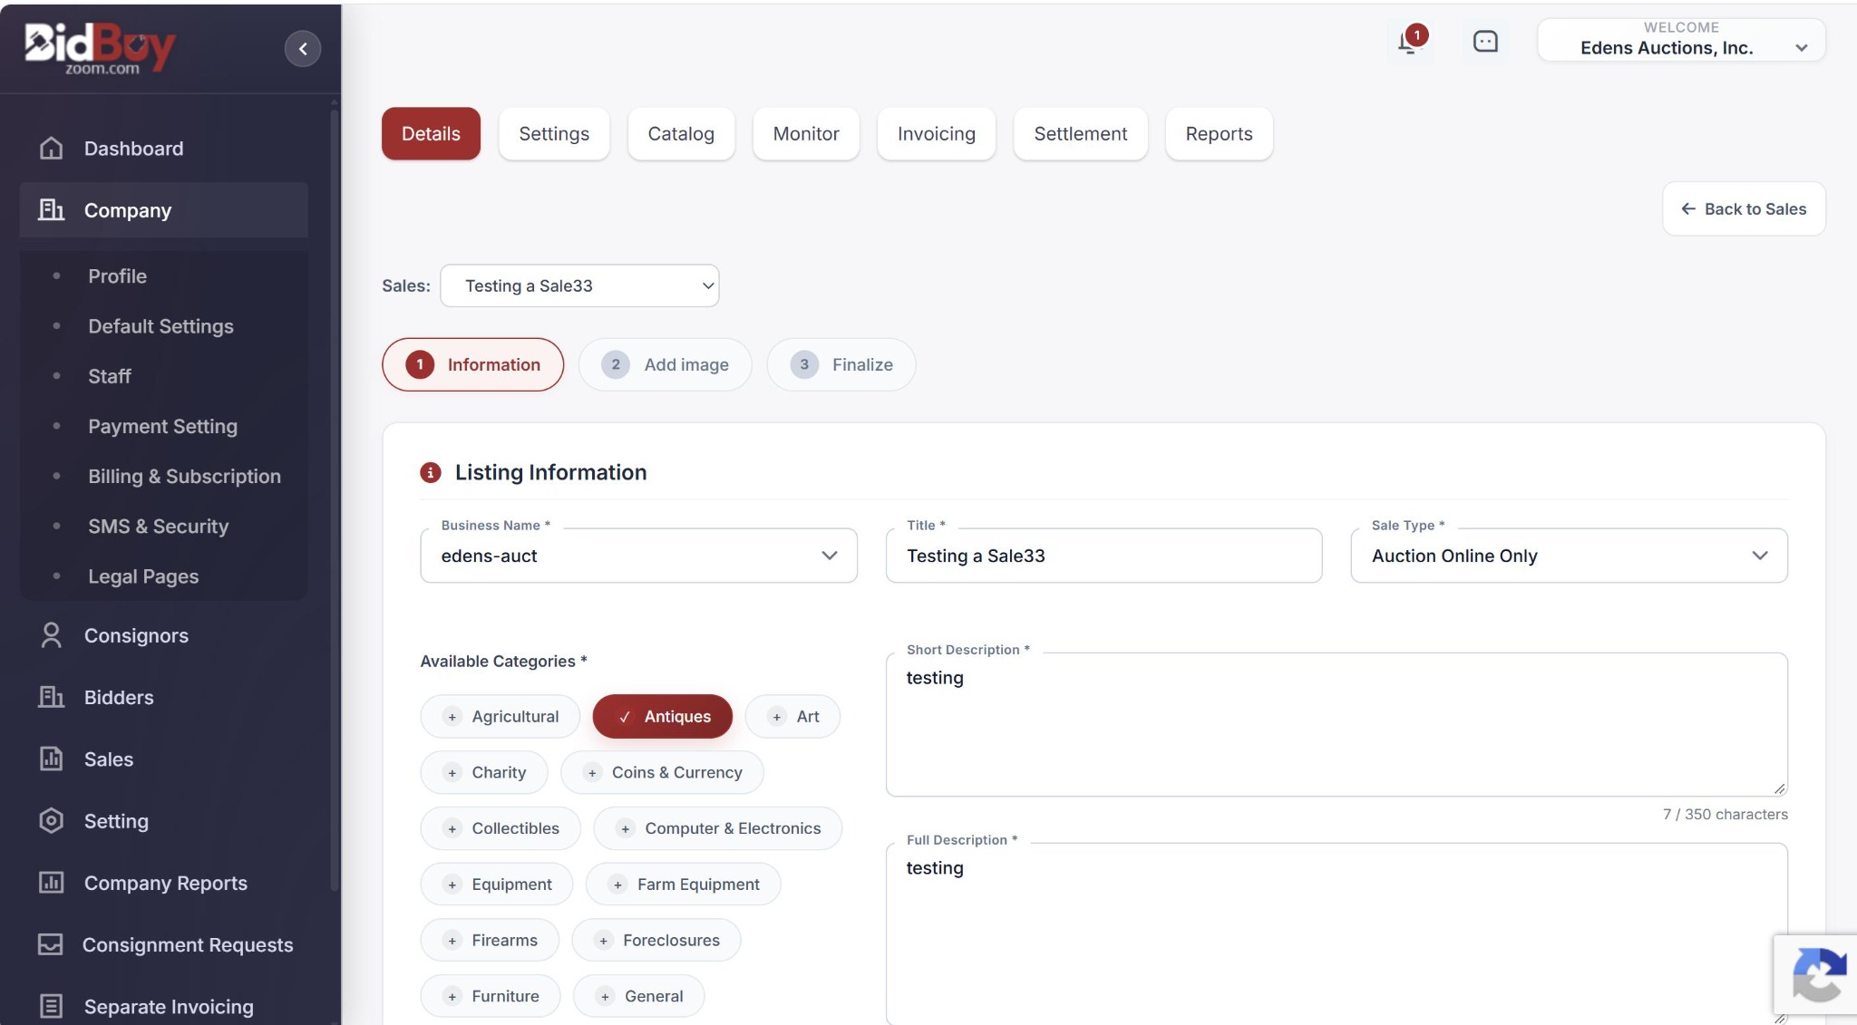Open the notifications bell

[1410, 41]
